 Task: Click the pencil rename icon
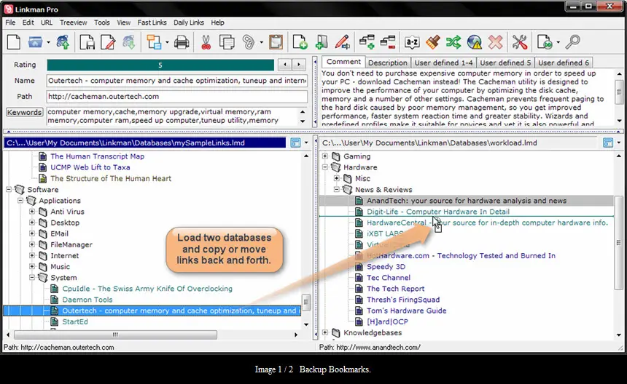pyautogui.click(x=343, y=42)
